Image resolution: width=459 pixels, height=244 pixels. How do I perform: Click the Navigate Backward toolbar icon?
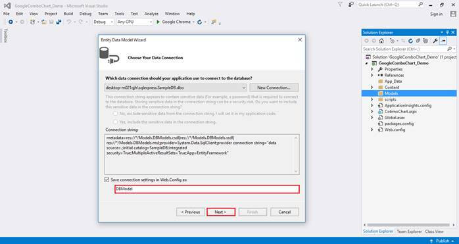(x=11, y=22)
